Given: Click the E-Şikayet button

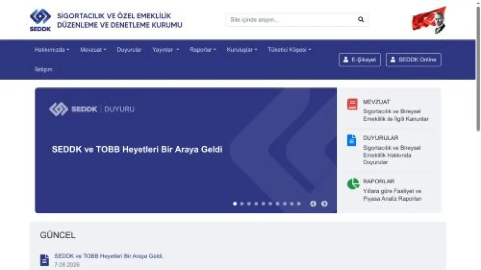Looking at the screenshot, I should (x=360, y=60).
